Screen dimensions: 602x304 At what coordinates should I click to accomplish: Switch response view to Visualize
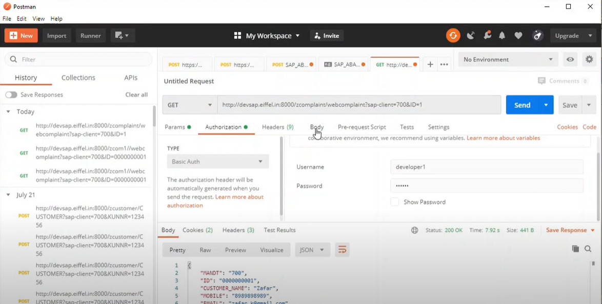pos(271,250)
